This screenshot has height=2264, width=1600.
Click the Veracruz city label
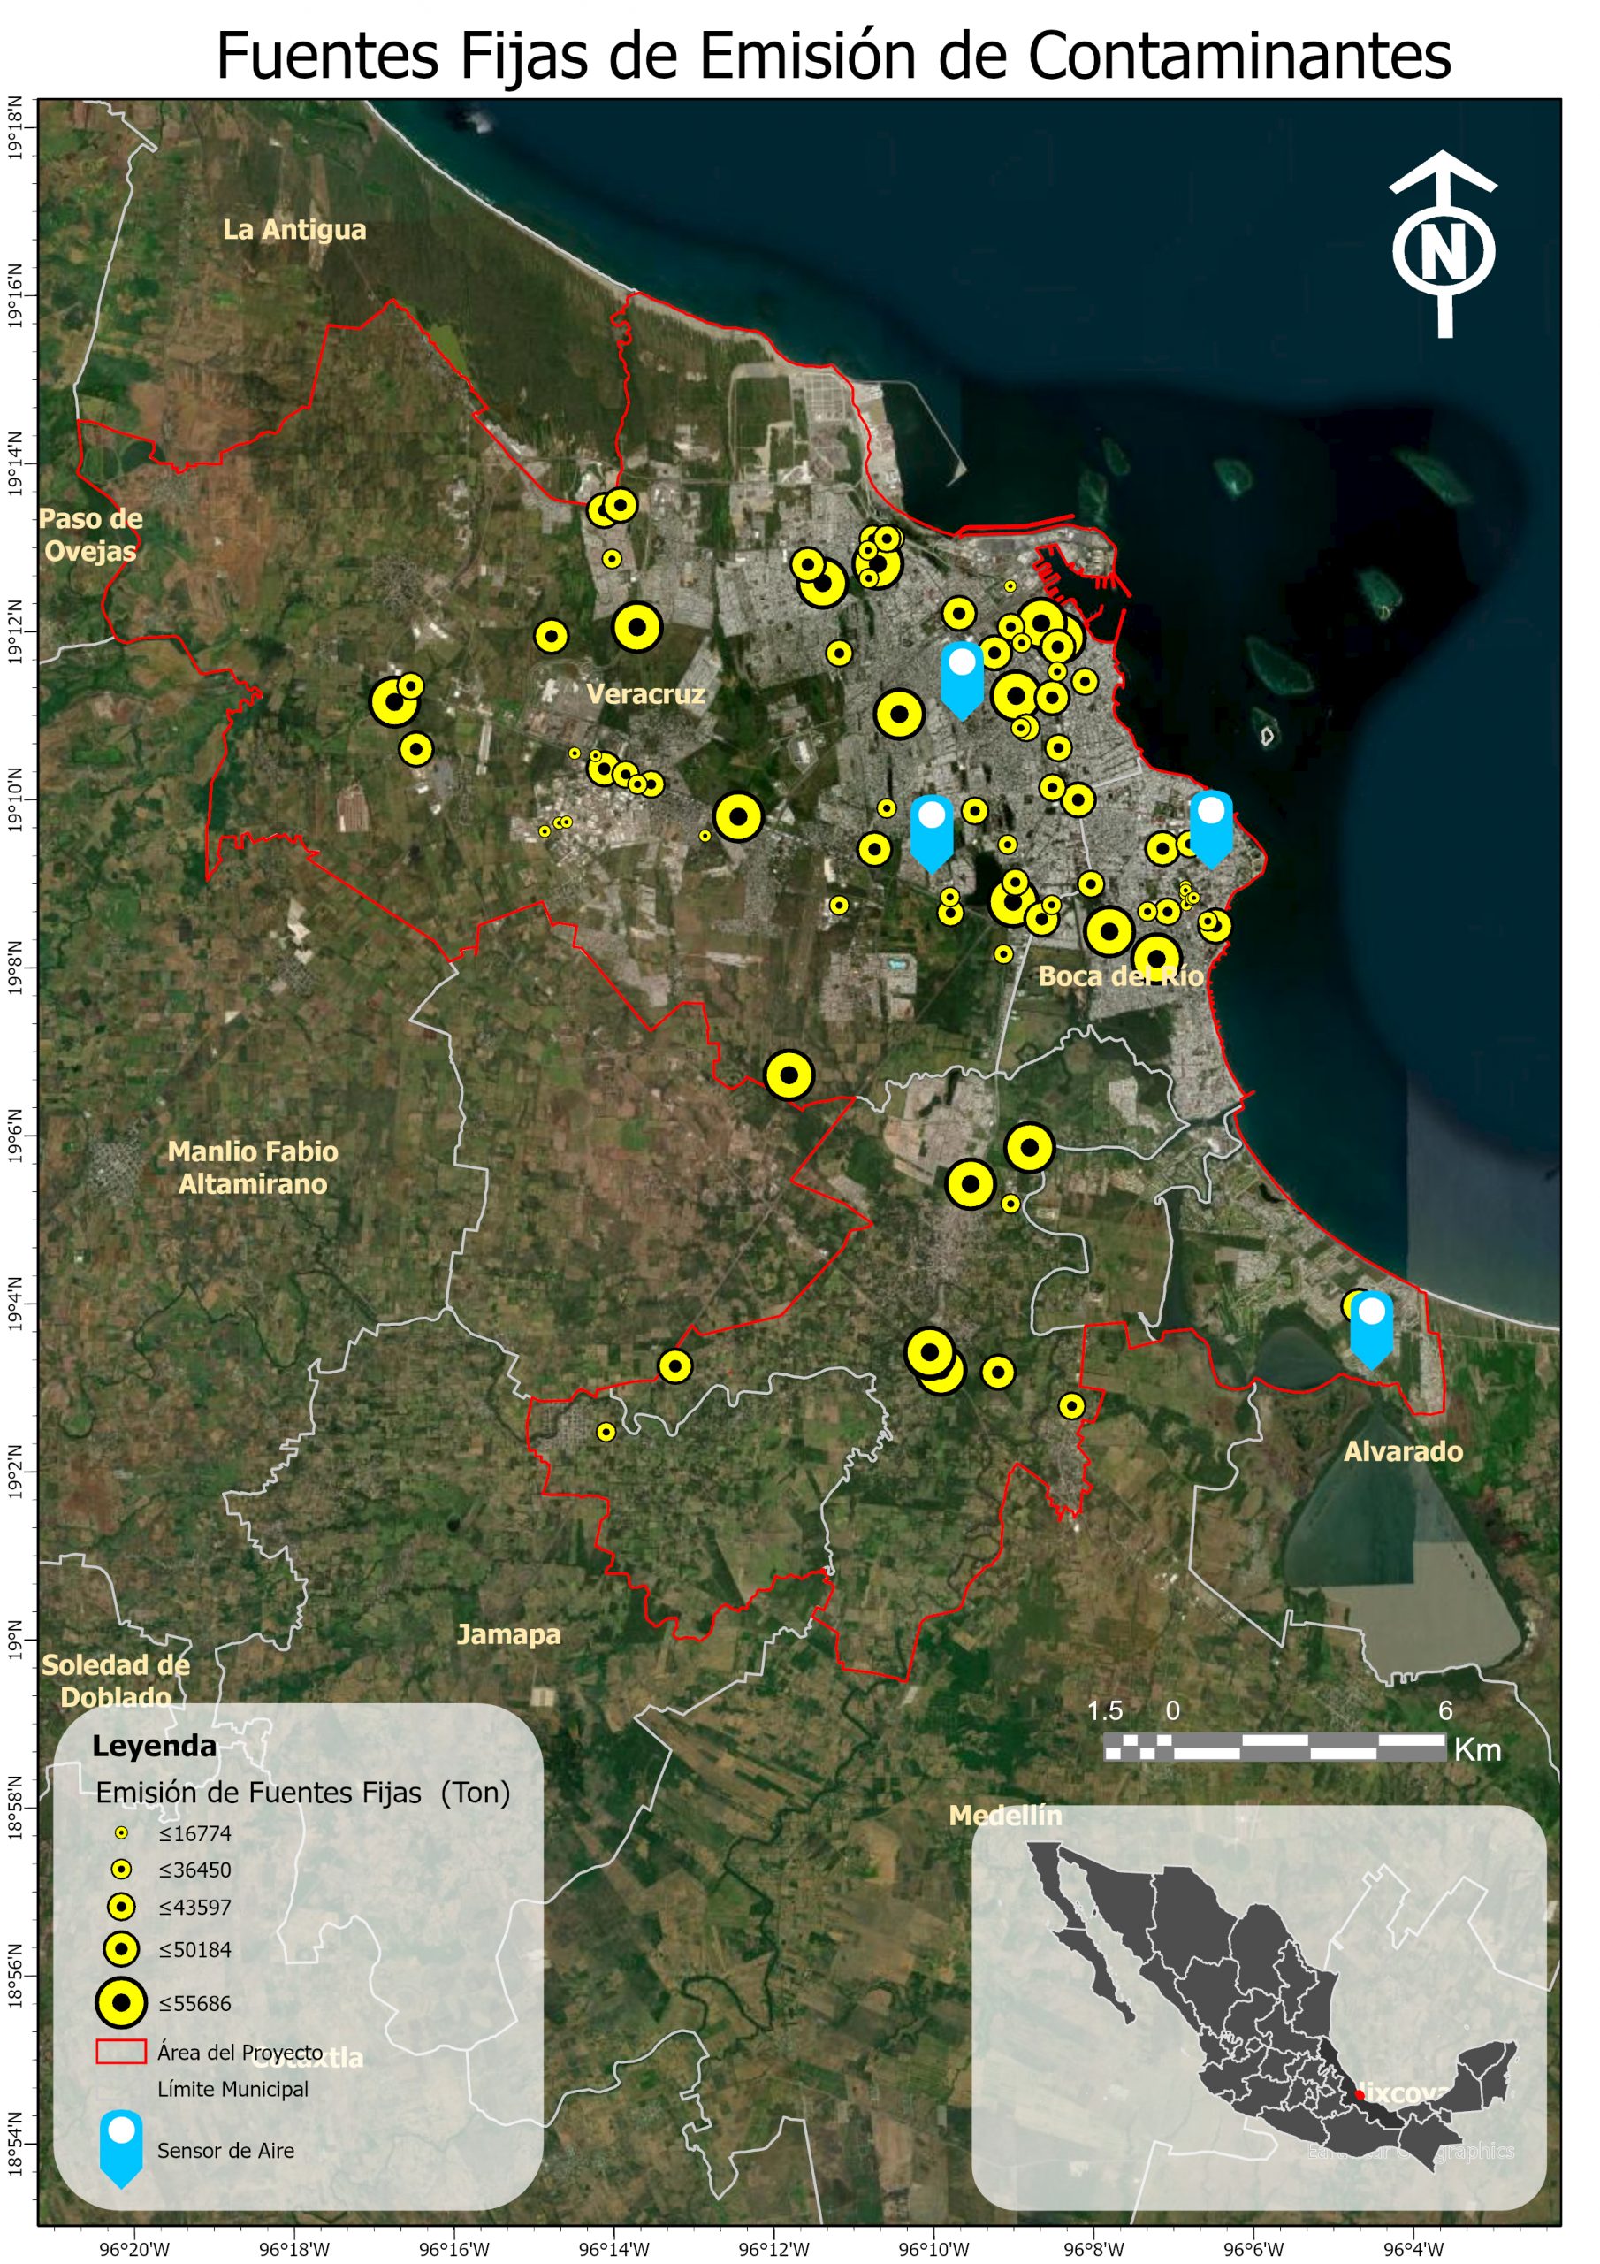click(645, 693)
